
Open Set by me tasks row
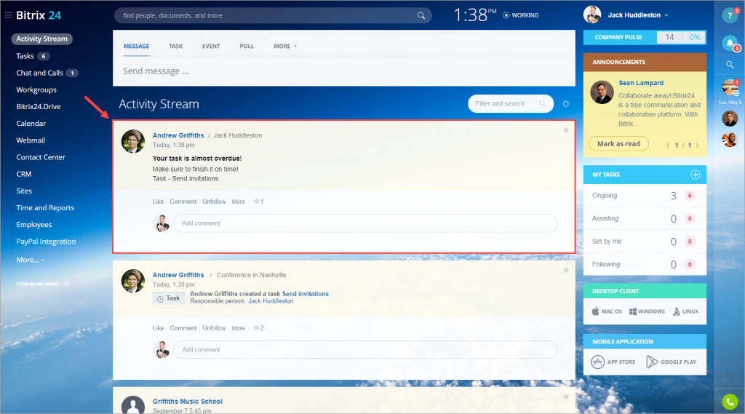pyautogui.click(x=645, y=242)
